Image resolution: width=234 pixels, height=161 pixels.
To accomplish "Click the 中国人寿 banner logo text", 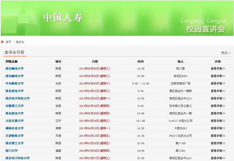I will [x=63, y=18].
